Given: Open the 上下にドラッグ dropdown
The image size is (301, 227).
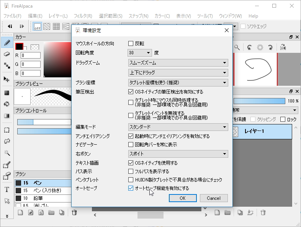Looking at the screenshot, I should point(178,73).
